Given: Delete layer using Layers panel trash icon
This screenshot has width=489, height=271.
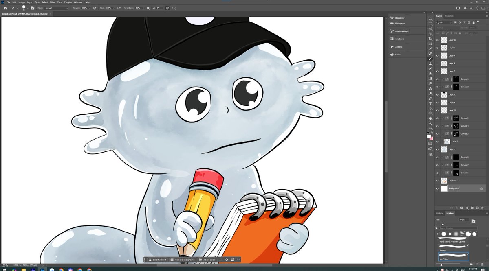Looking at the screenshot, I should pos(482,208).
